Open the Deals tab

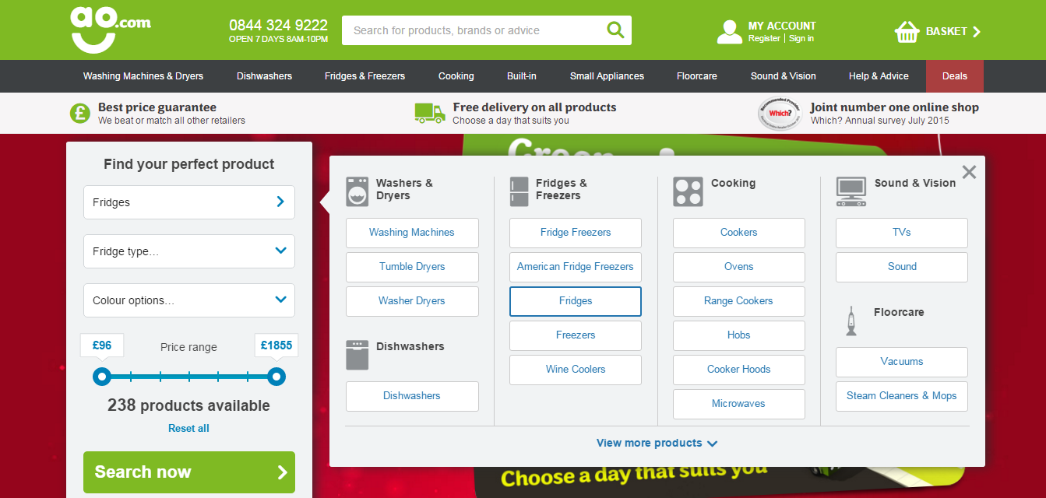(955, 76)
